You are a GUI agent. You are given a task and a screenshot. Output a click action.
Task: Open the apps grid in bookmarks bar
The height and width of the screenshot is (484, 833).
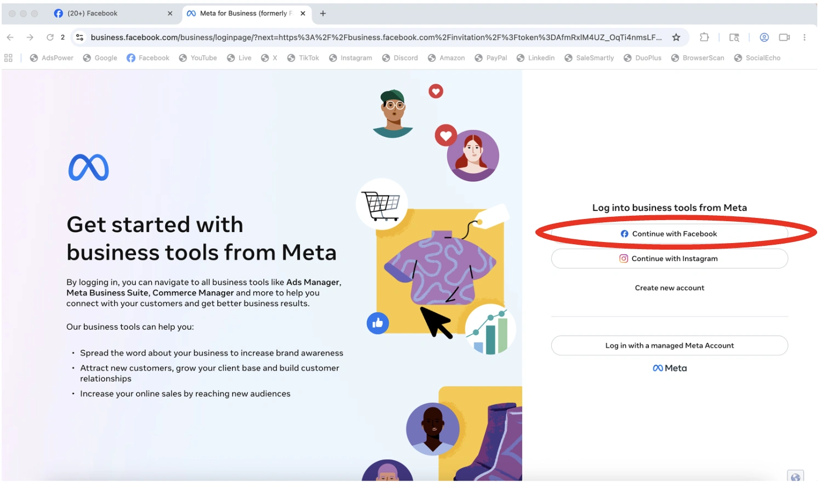pyautogui.click(x=8, y=57)
